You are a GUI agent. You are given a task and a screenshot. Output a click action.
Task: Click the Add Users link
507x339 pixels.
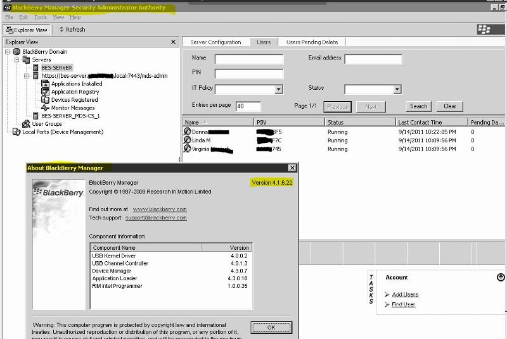click(405, 295)
